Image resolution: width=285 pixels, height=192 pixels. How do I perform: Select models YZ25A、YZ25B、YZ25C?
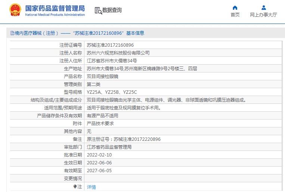pyautogui.click(x=112, y=92)
